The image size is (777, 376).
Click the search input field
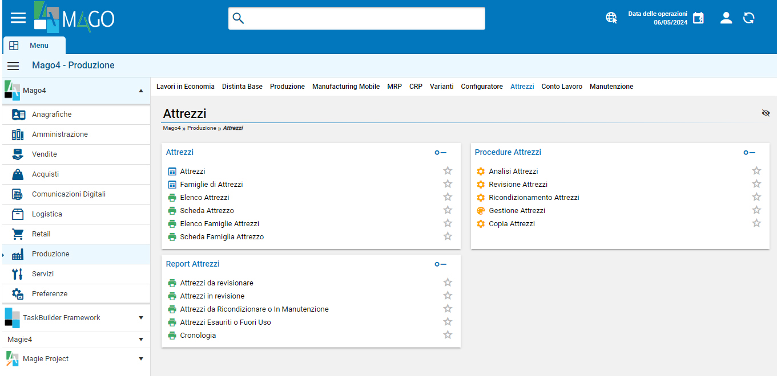click(357, 18)
